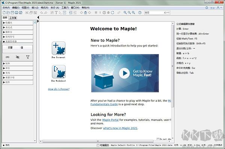Open Print Preview toolbar icon
The height and width of the screenshot is (149, 225).
pos(21,13)
